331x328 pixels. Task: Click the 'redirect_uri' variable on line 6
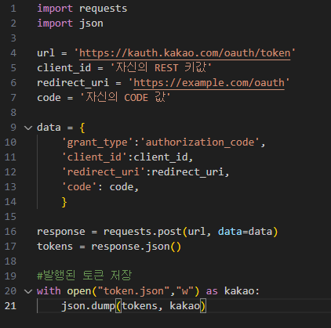73,83
